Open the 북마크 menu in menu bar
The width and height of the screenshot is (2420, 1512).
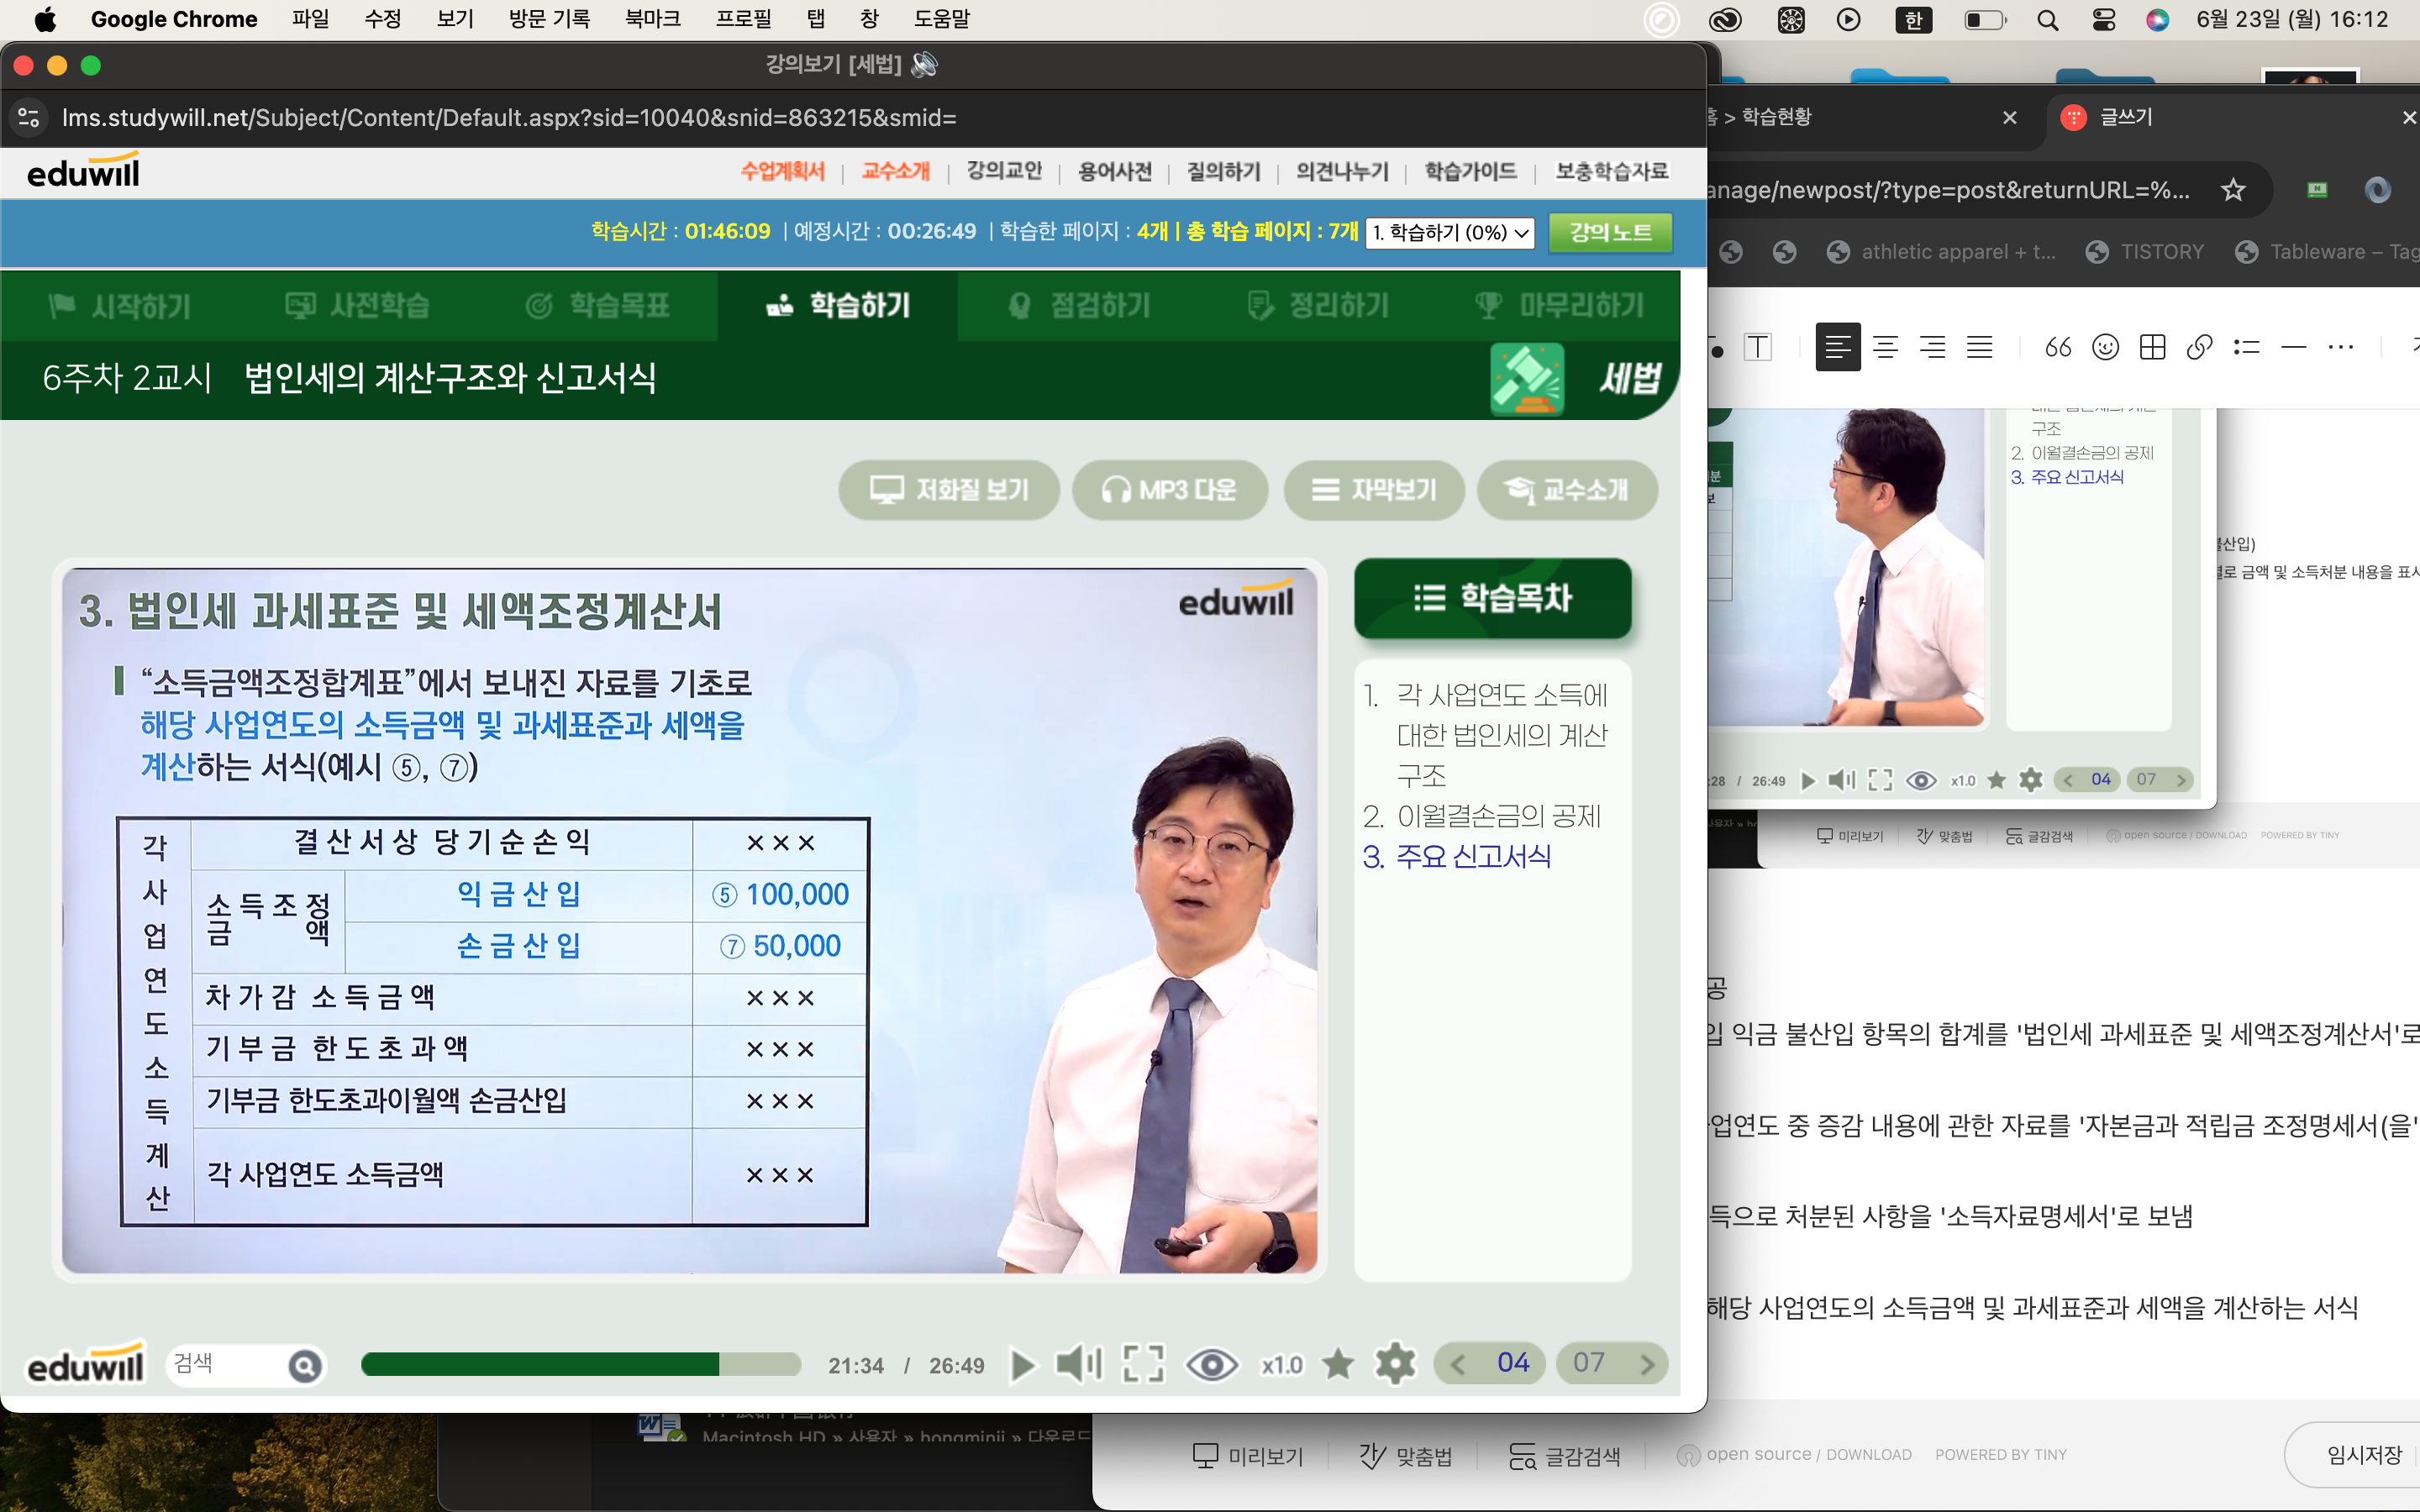point(652,19)
